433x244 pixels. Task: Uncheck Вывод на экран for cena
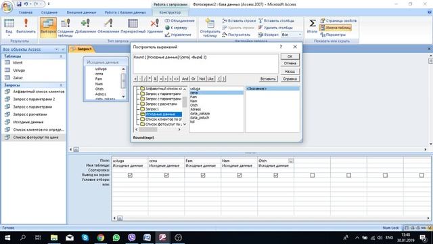click(x=166, y=175)
